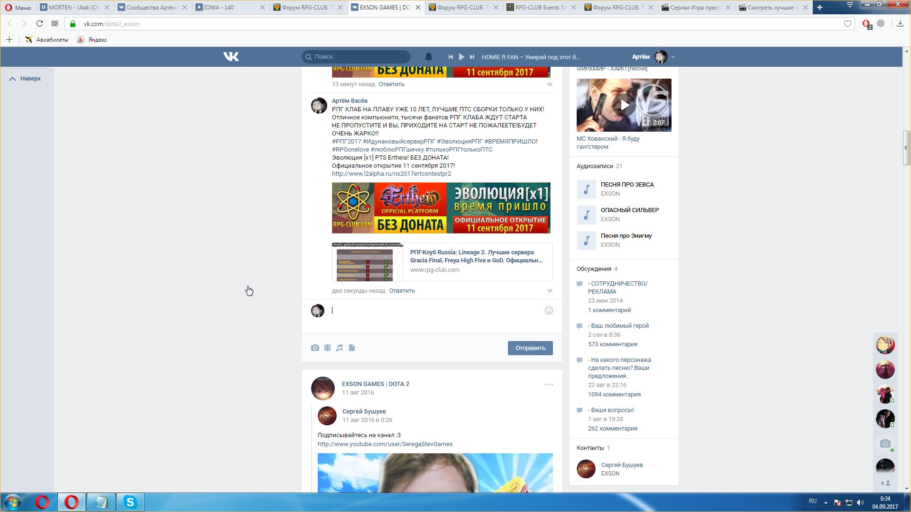Attach a photo with camera icon
Viewport: 911px width, 512px height.
315,348
